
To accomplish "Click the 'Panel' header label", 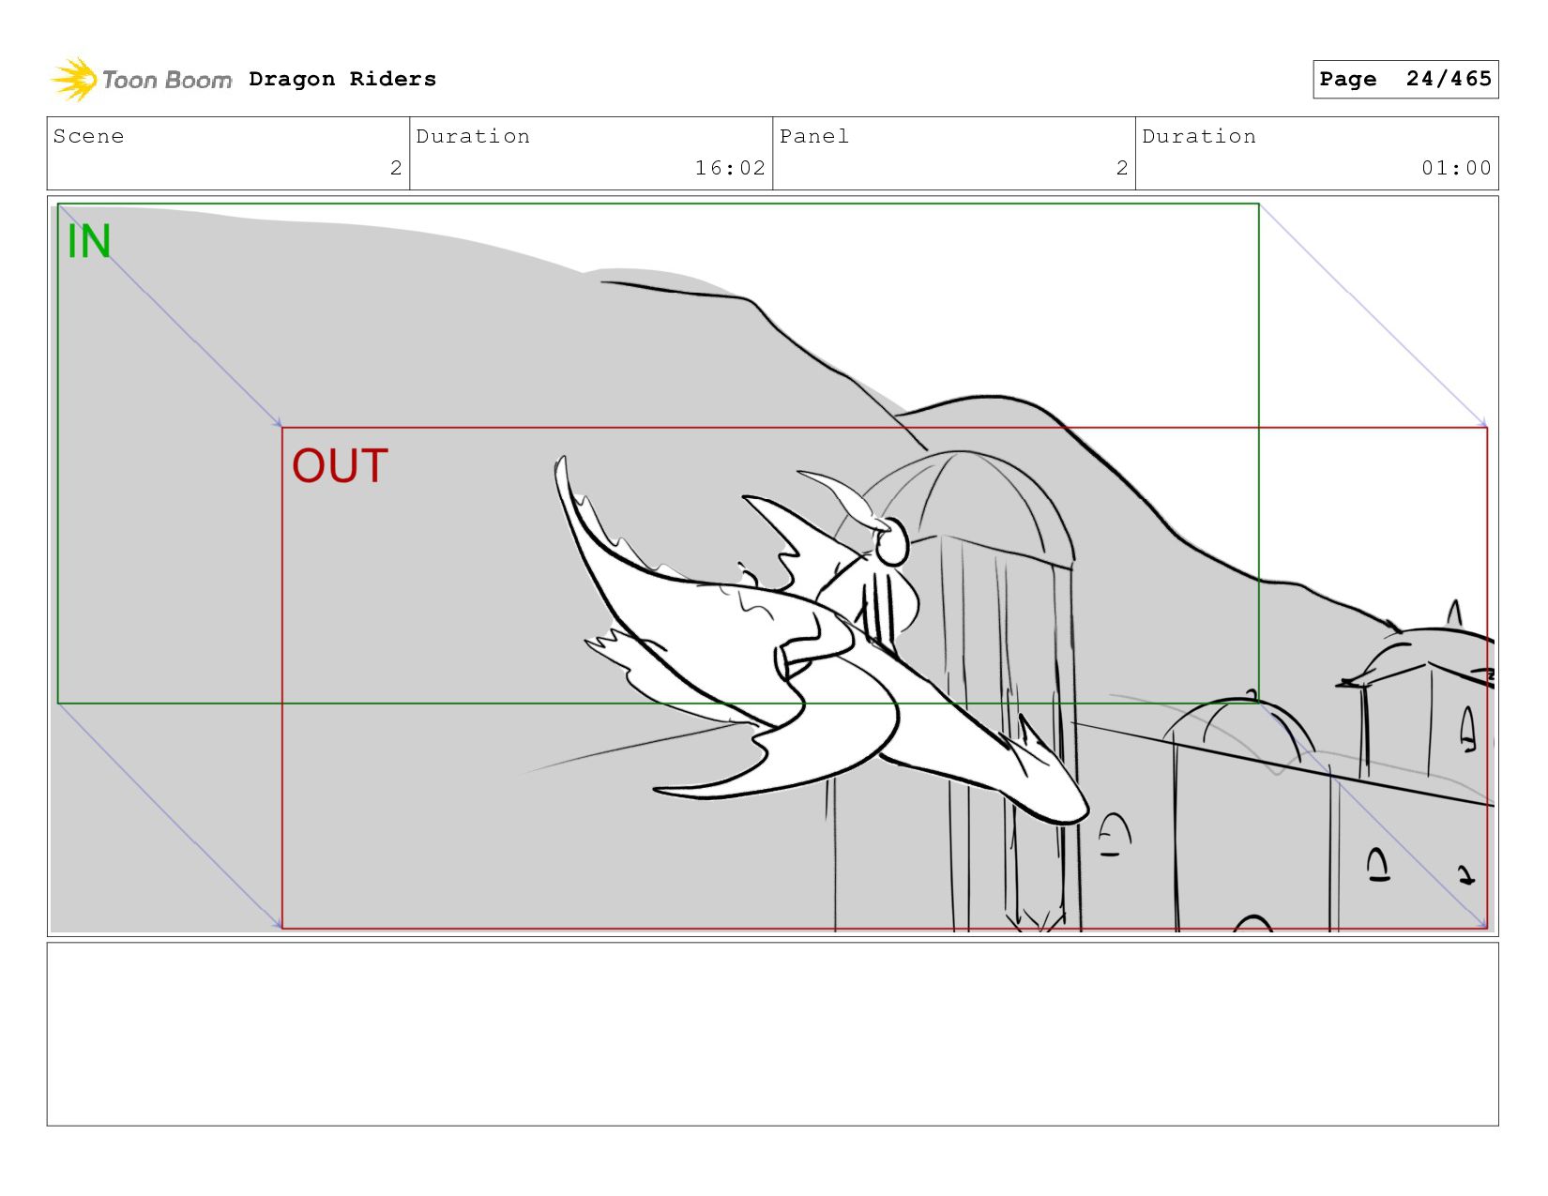I will point(814,136).
